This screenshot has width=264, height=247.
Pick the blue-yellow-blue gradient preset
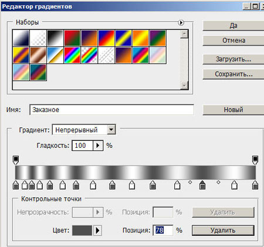pyautogui.click(x=123, y=38)
